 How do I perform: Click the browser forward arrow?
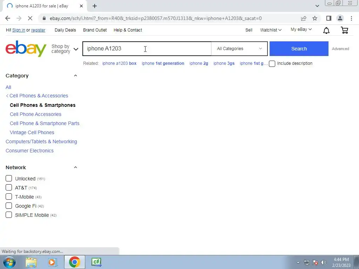[x=19, y=18]
